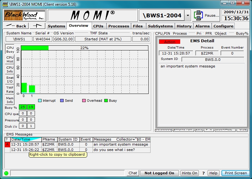Click the EMS Detail Process field $Z2MR
The width and height of the screenshot is (252, 179).
(x=207, y=53)
